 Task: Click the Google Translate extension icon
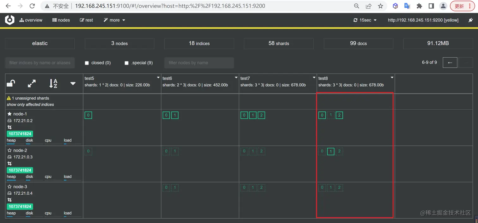click(407, 6)
